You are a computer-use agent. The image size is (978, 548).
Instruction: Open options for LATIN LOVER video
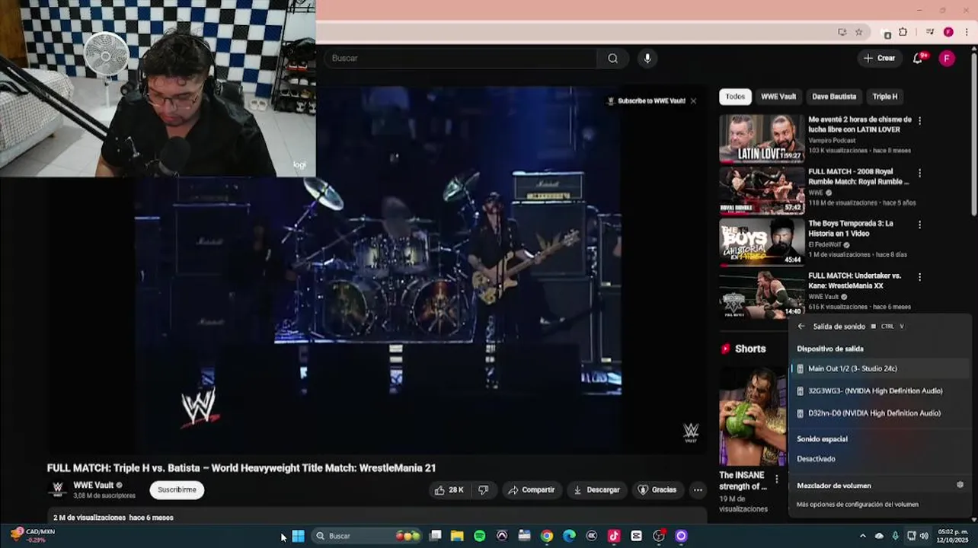click(x=919, y=120)
